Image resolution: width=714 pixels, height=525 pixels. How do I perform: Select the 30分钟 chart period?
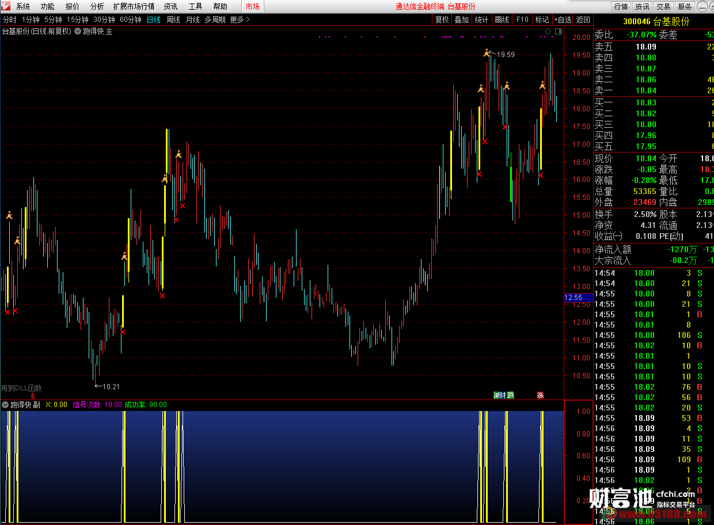click(x=104, y=20)
